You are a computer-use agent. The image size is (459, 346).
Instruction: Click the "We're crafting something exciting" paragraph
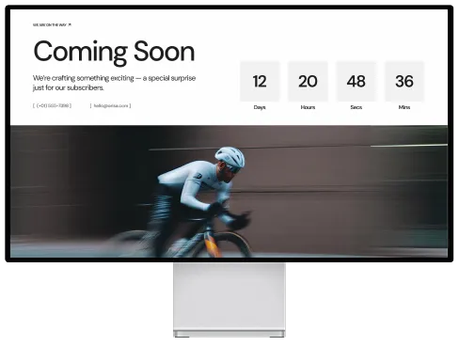pyautogui.click(x=114, y=83)
